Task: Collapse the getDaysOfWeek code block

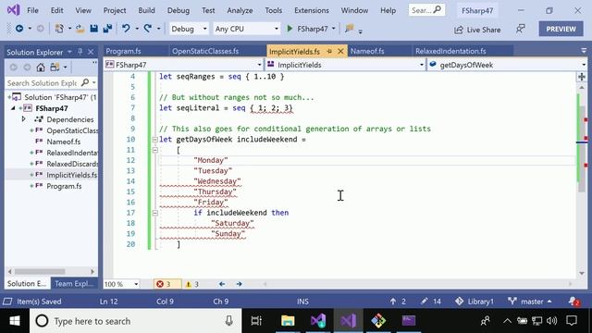Action: pyautogui.click(x=154, y=140)
